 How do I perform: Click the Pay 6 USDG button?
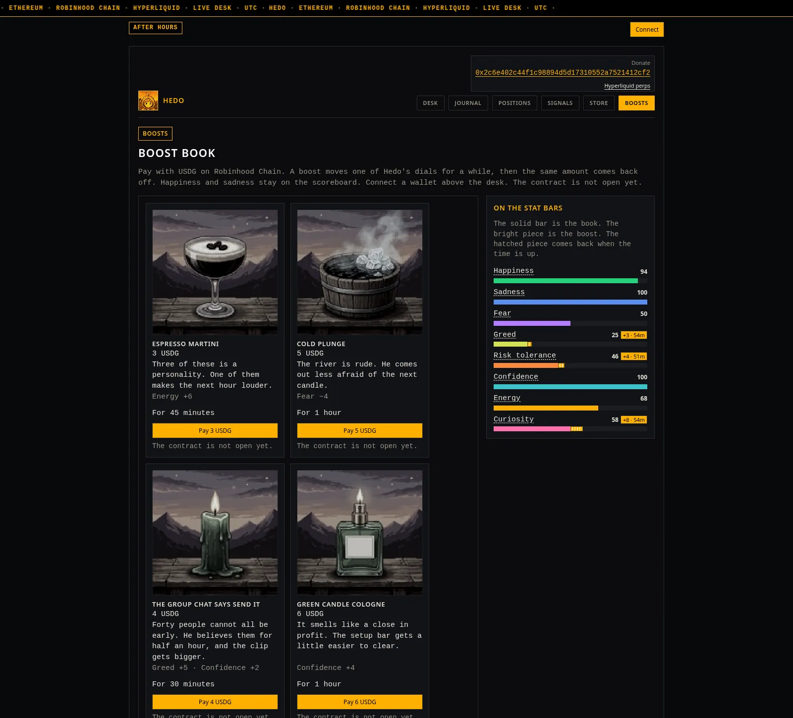coord(360,702)
